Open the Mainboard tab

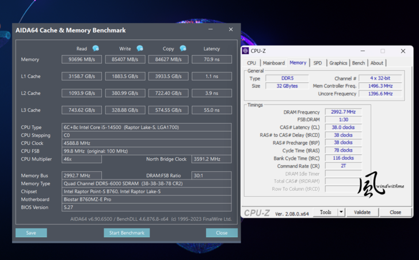(x=273, y=63)
